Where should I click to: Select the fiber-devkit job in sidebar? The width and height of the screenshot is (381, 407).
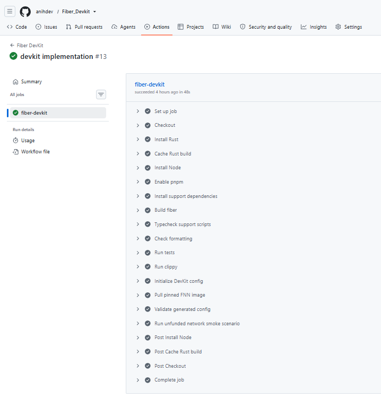[58, 112]
